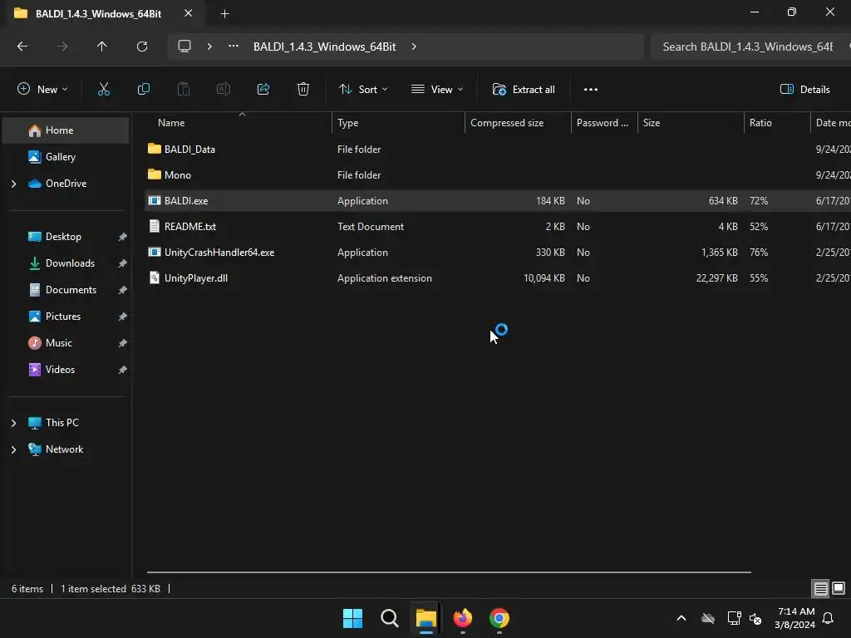The image size is (851, 638).
Task: Go forward with the right arrow
Action: [x=62, y=47]
